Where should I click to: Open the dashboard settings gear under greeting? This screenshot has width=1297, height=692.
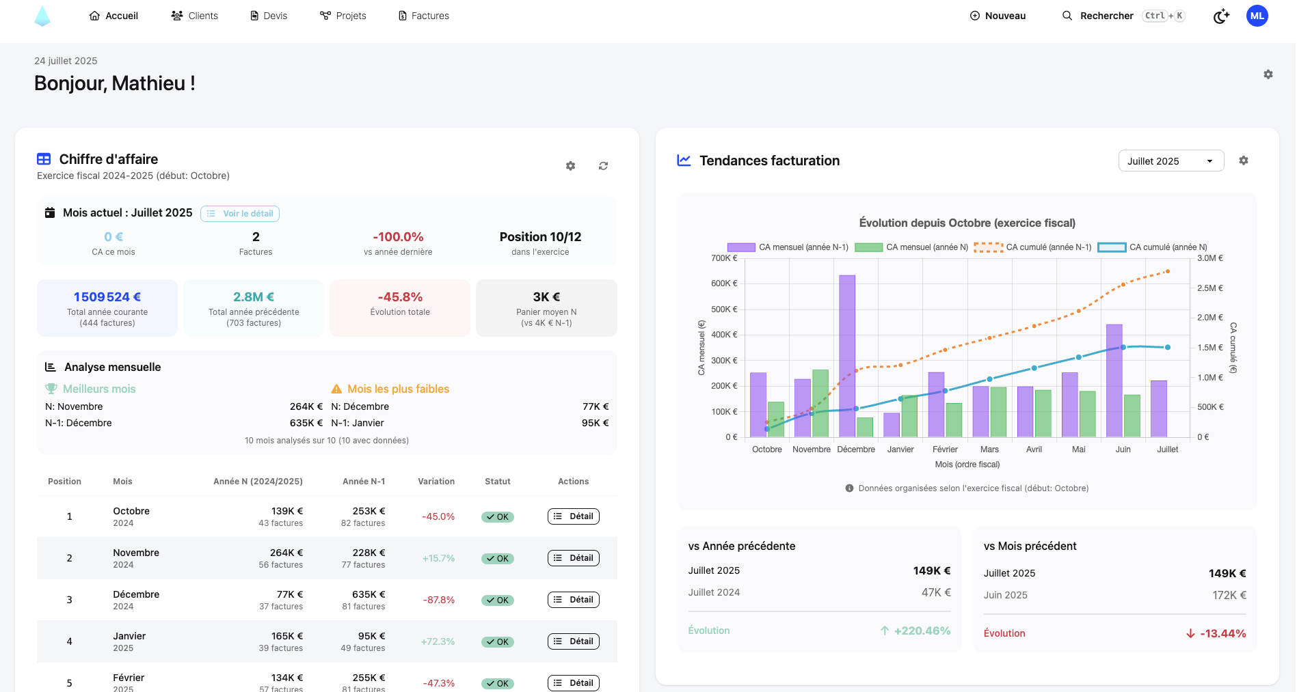coord(1268,74)
